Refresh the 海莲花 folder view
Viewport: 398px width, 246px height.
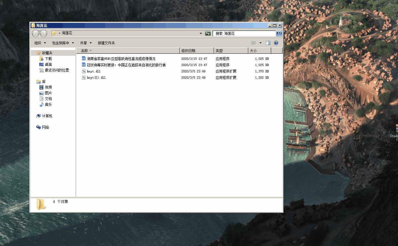(208, 33)
